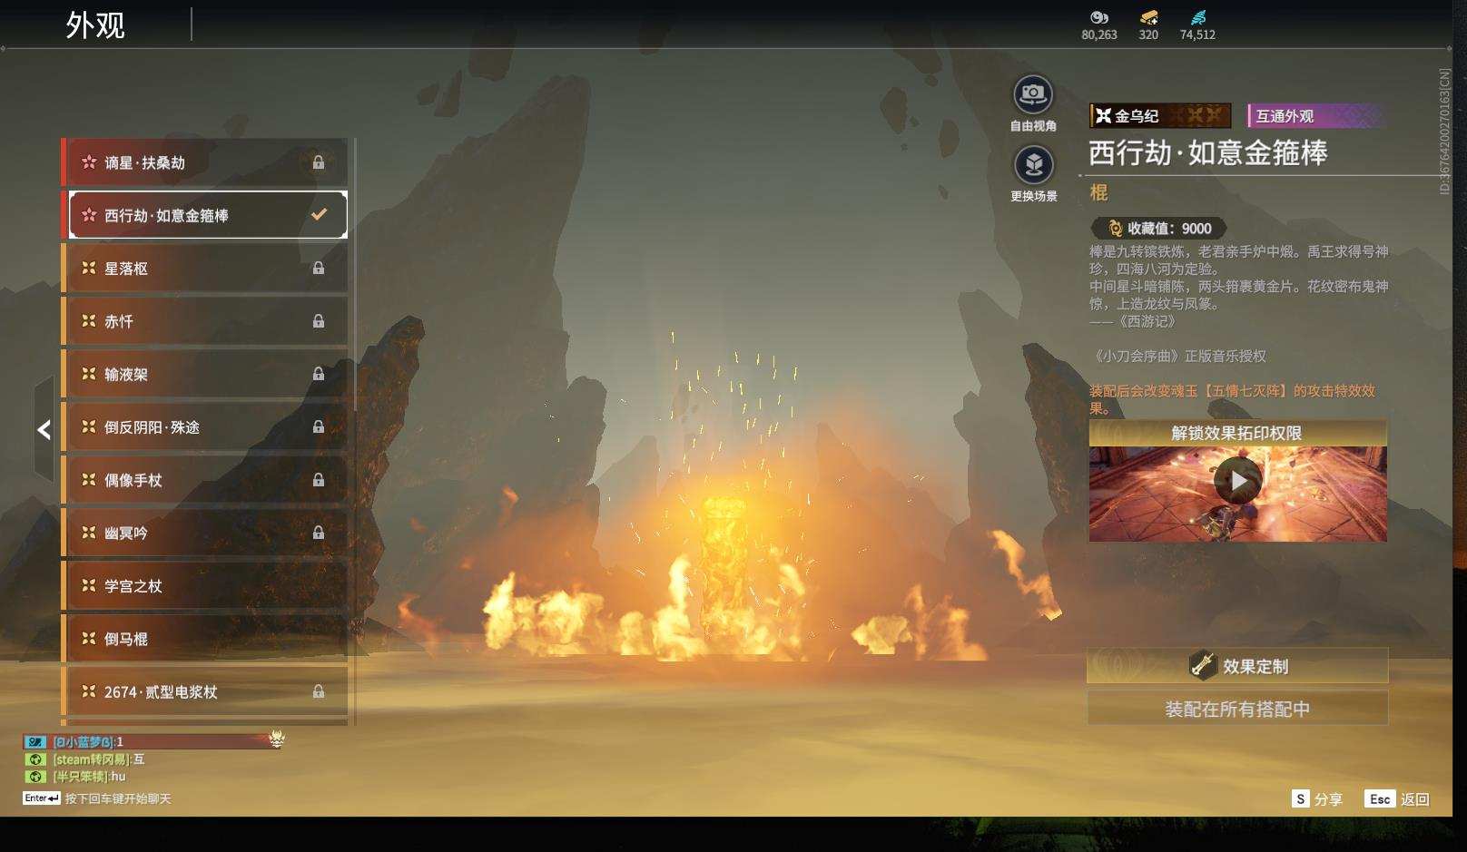Click the 金乌纪 series tag
1467x852 pixels.
(1160, 115)
